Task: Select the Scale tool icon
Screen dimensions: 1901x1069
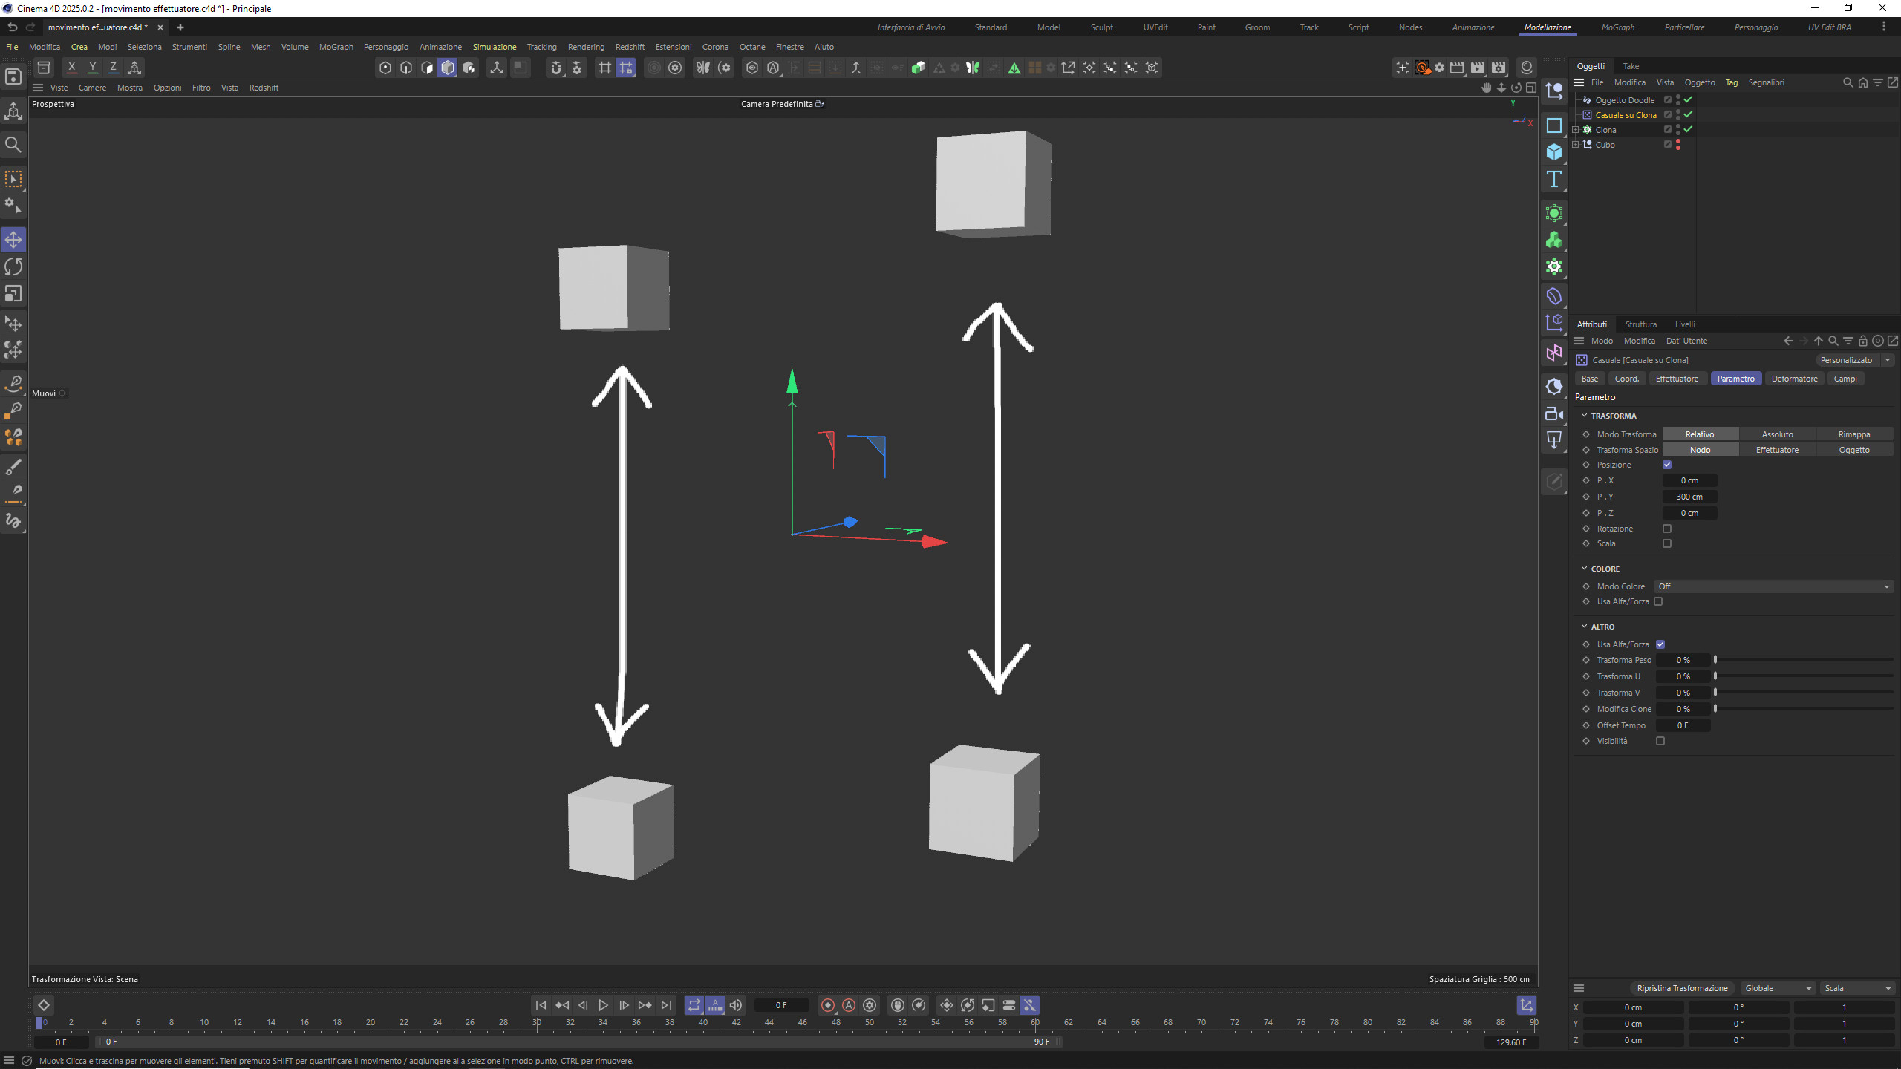Action: click(x=13, y=294)
